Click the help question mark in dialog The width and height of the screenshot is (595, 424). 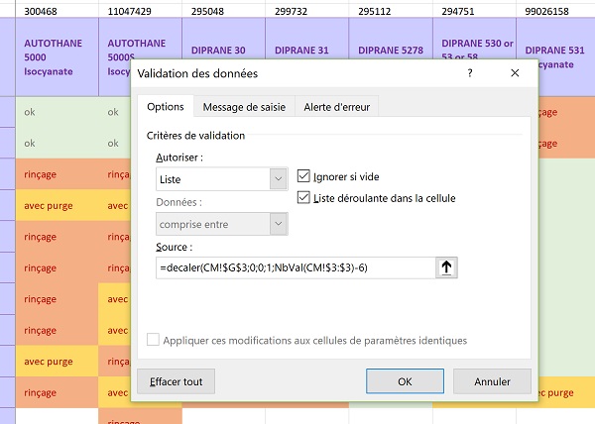tap(470, 72)
